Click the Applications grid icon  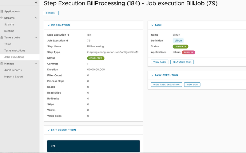click(2, 11)
